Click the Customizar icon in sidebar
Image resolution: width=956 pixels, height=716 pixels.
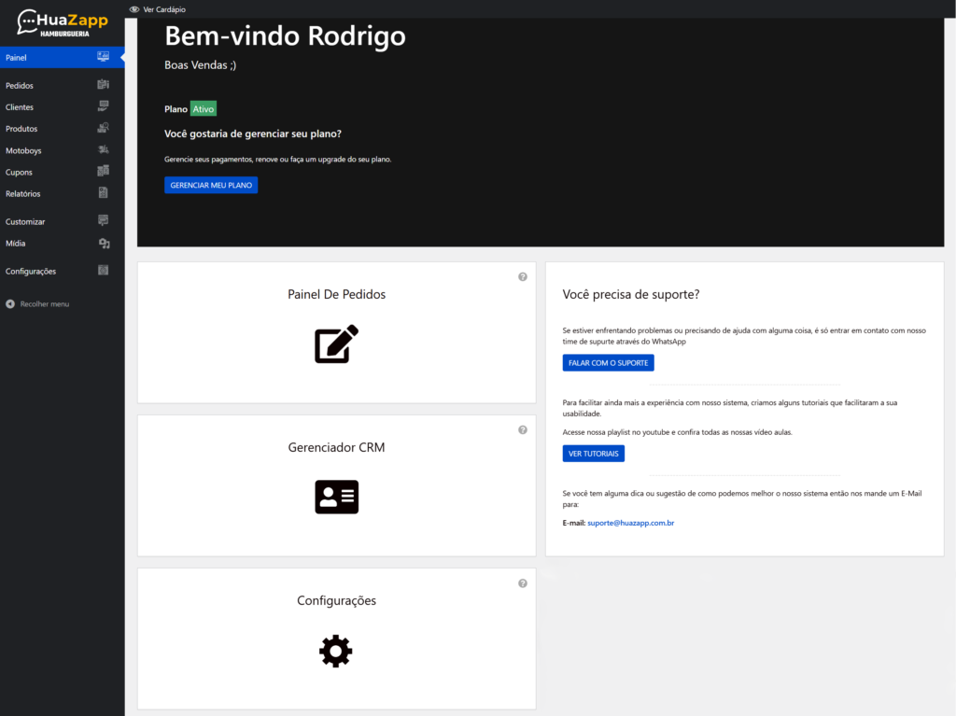tap(103, 220)
